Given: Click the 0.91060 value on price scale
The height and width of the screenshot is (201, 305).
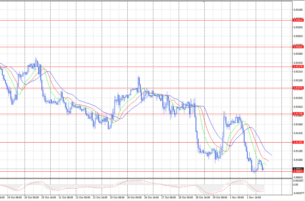Looking at the screenshot, I should [298, 160].
